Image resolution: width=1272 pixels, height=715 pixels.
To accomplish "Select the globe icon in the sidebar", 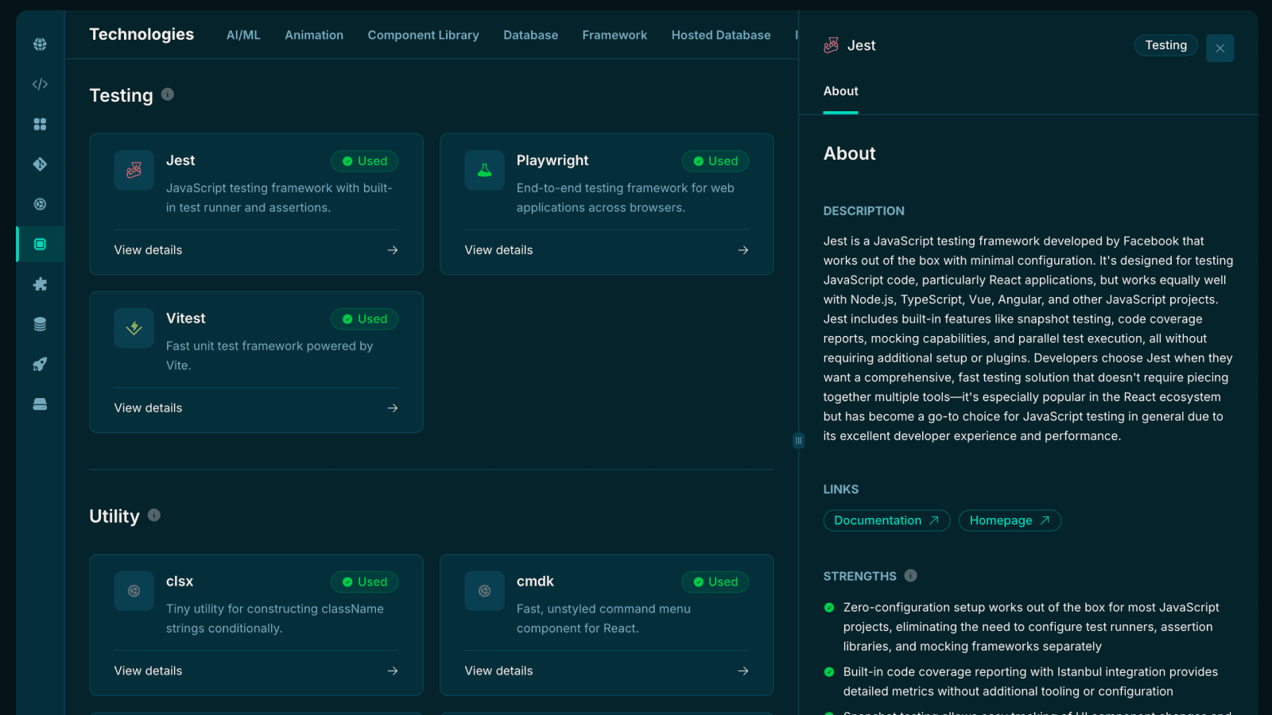I will pos(40,44).
